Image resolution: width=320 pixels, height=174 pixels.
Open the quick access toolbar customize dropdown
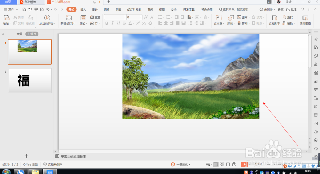click(x=62, y=9)
